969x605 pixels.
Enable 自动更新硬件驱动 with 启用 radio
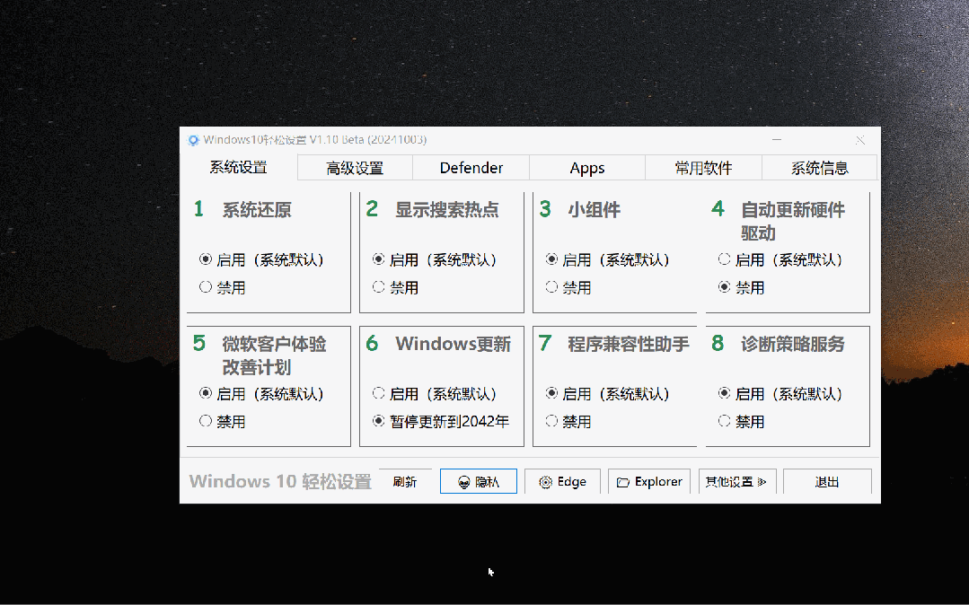click(x=781, y=259)
